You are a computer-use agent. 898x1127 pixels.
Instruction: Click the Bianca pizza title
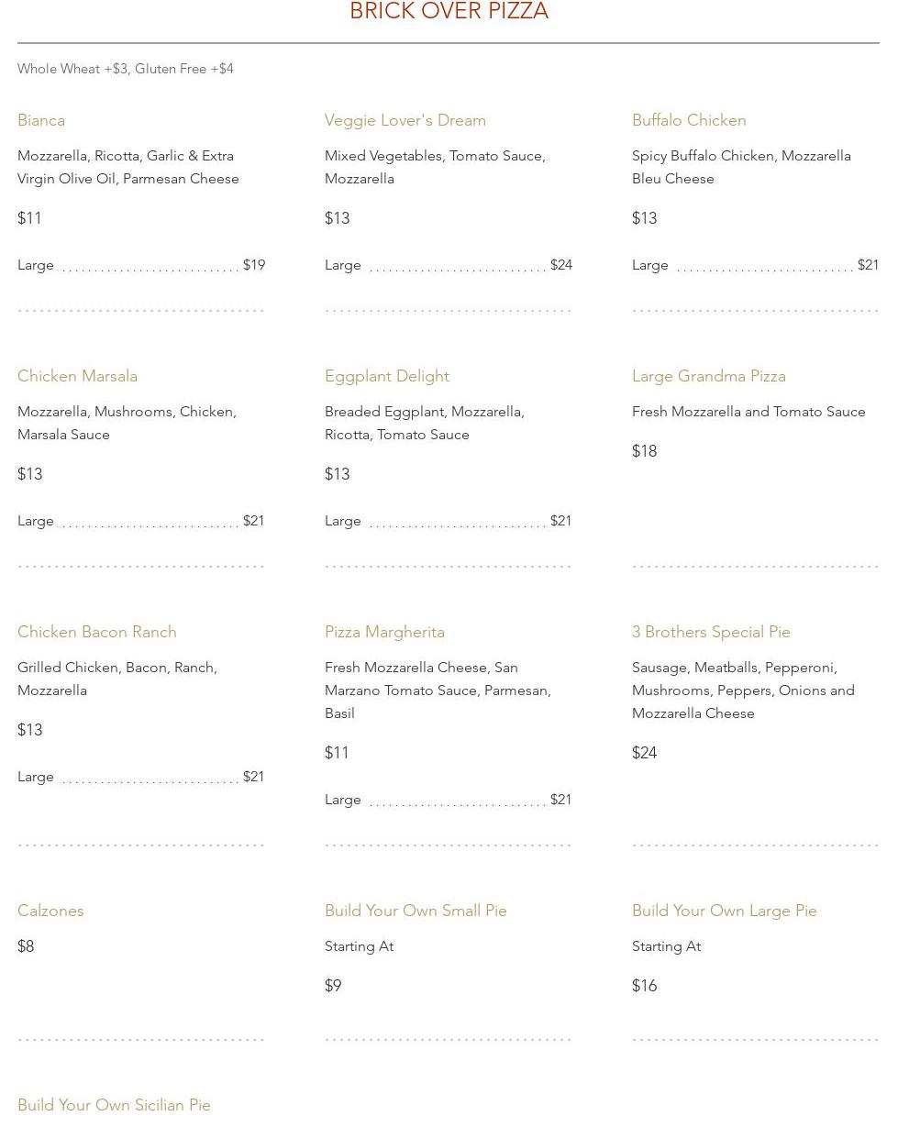tap(41, 120)
